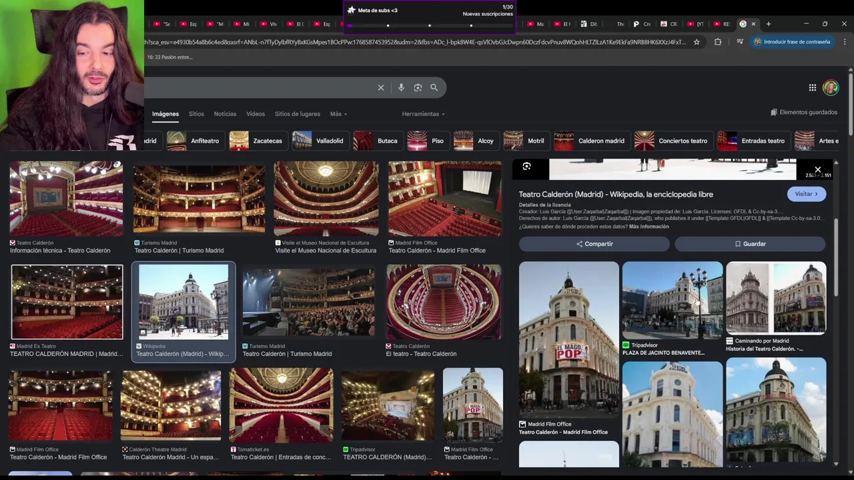Image resolution: width=854 pixels, height=480 pixels.
Task: Open Calderón Theatre Madrid result image
Action: point(171,405)
